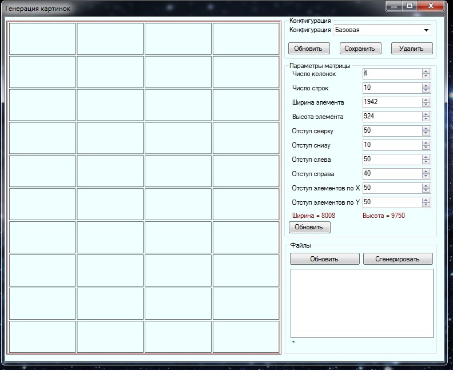The height and width of the screenshot is (370, 453).
Task: Increase Отступ снизу with up arrow
Action: pyautogui.click(x=426, y=143)
